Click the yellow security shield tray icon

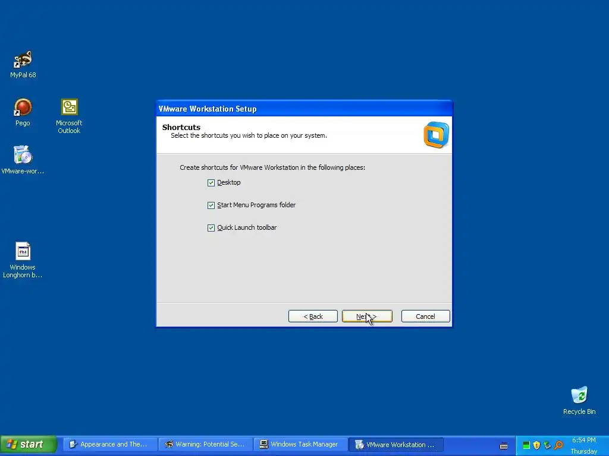(x=537, y=445)
